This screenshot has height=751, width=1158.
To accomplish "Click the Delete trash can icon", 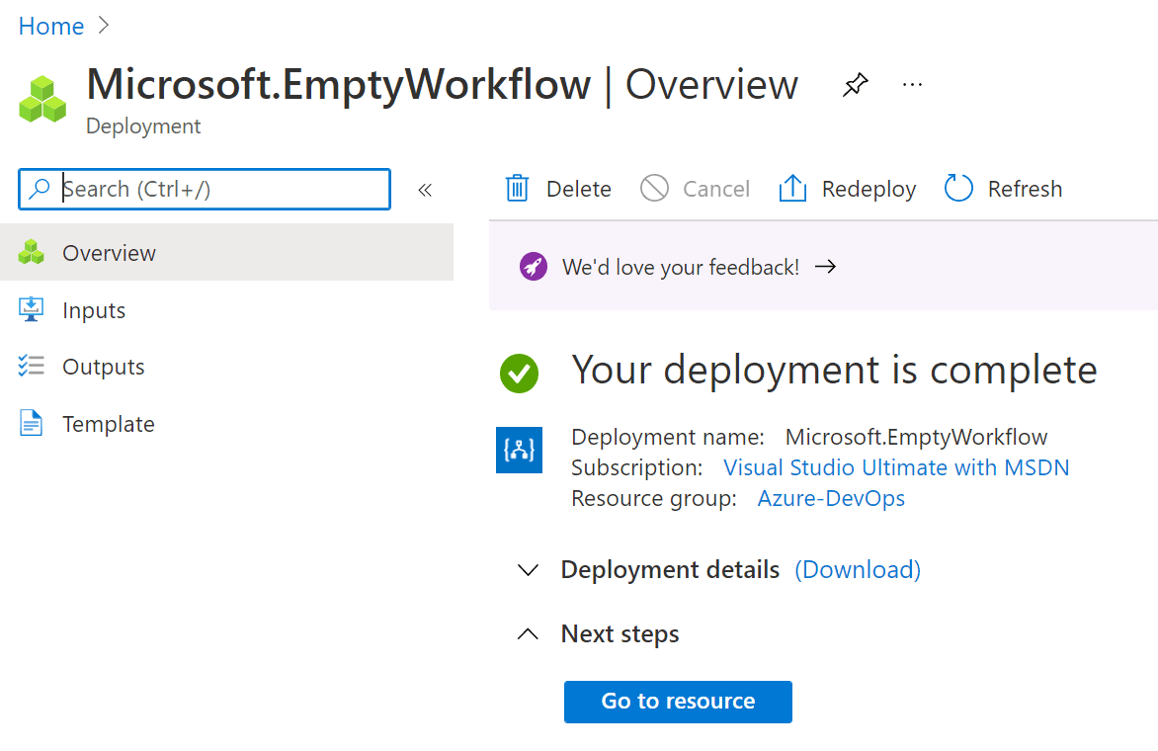I will coord(517,189).
